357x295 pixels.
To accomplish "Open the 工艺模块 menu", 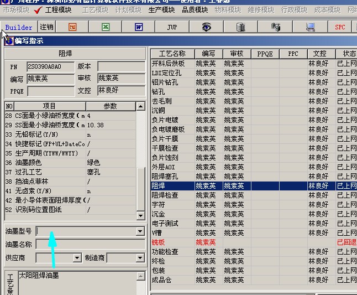I will tap(96, 10).
